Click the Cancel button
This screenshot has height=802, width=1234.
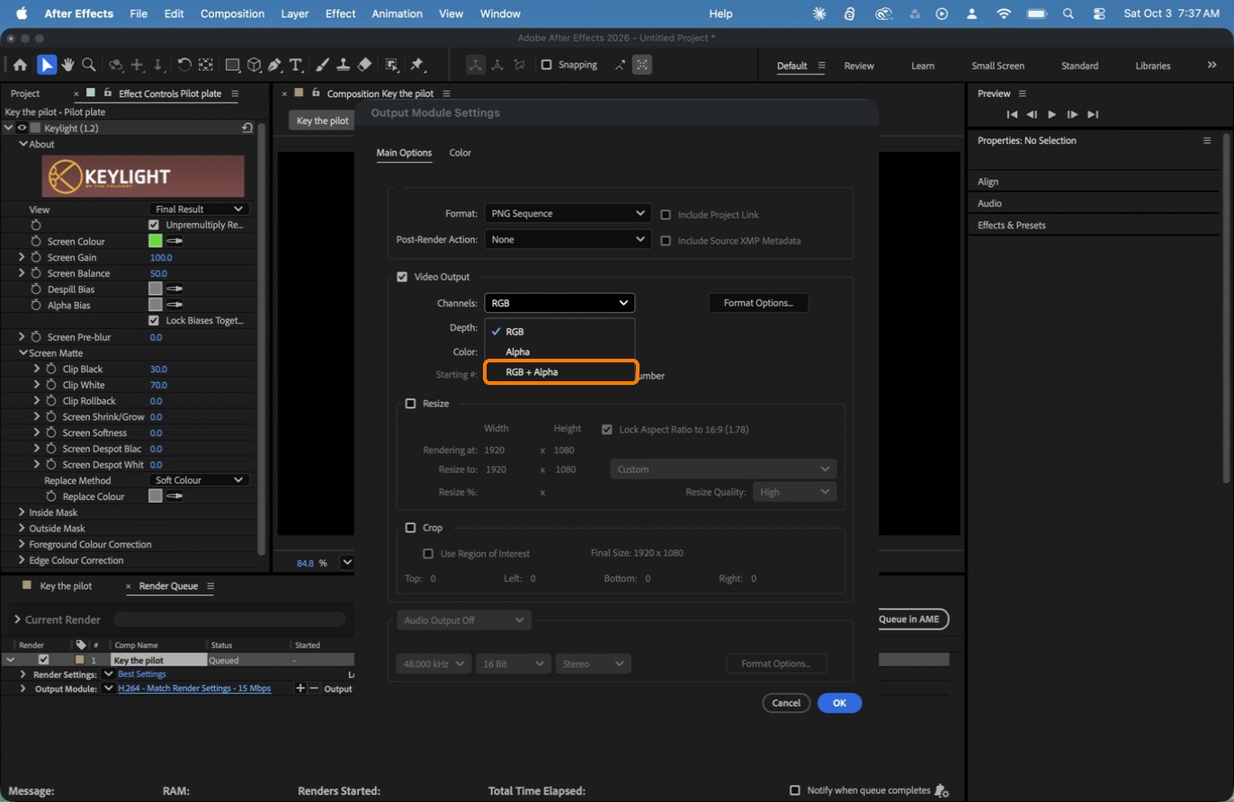coord(786,703)
